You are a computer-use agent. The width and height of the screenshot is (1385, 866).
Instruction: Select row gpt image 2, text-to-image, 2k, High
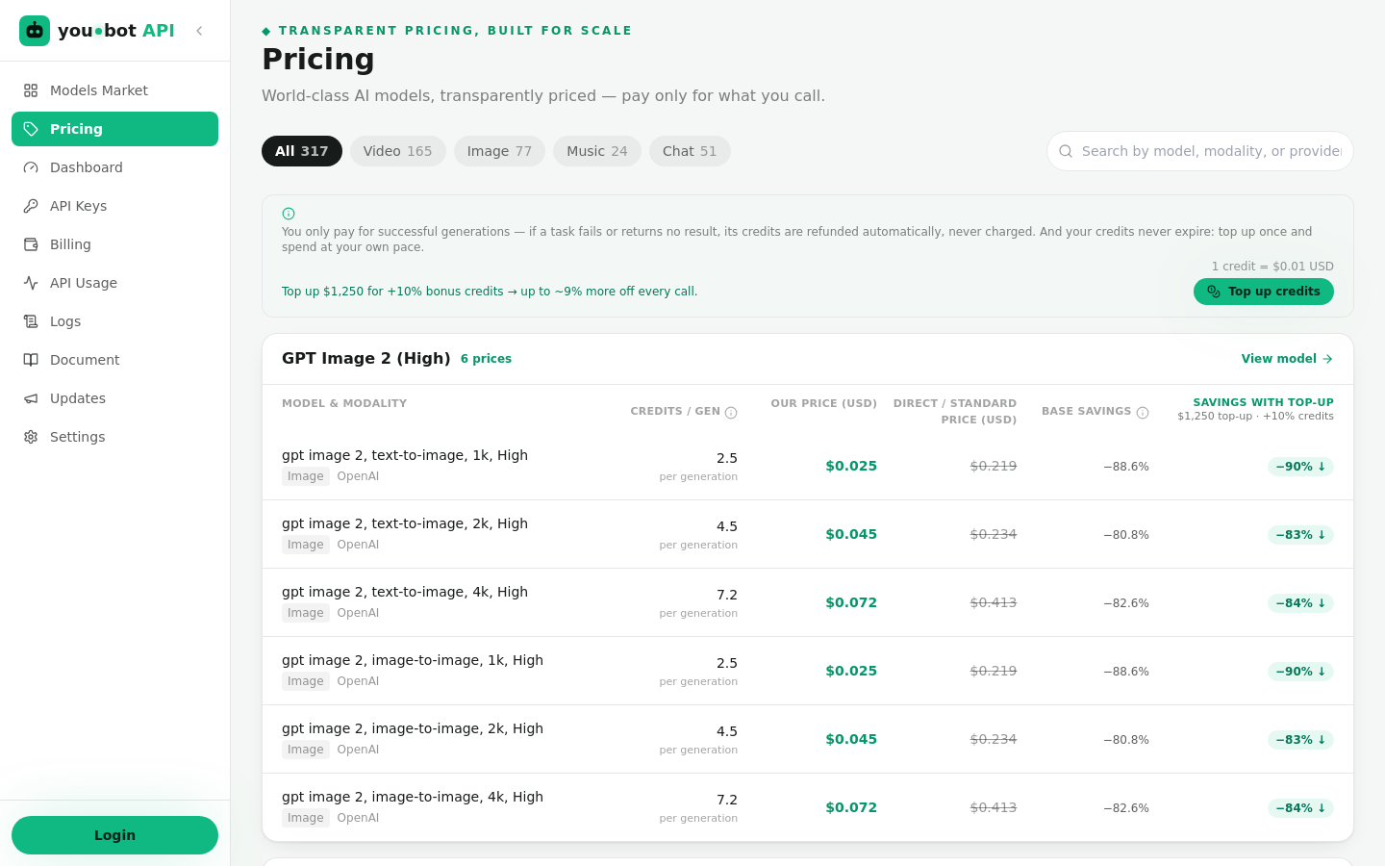808,534
